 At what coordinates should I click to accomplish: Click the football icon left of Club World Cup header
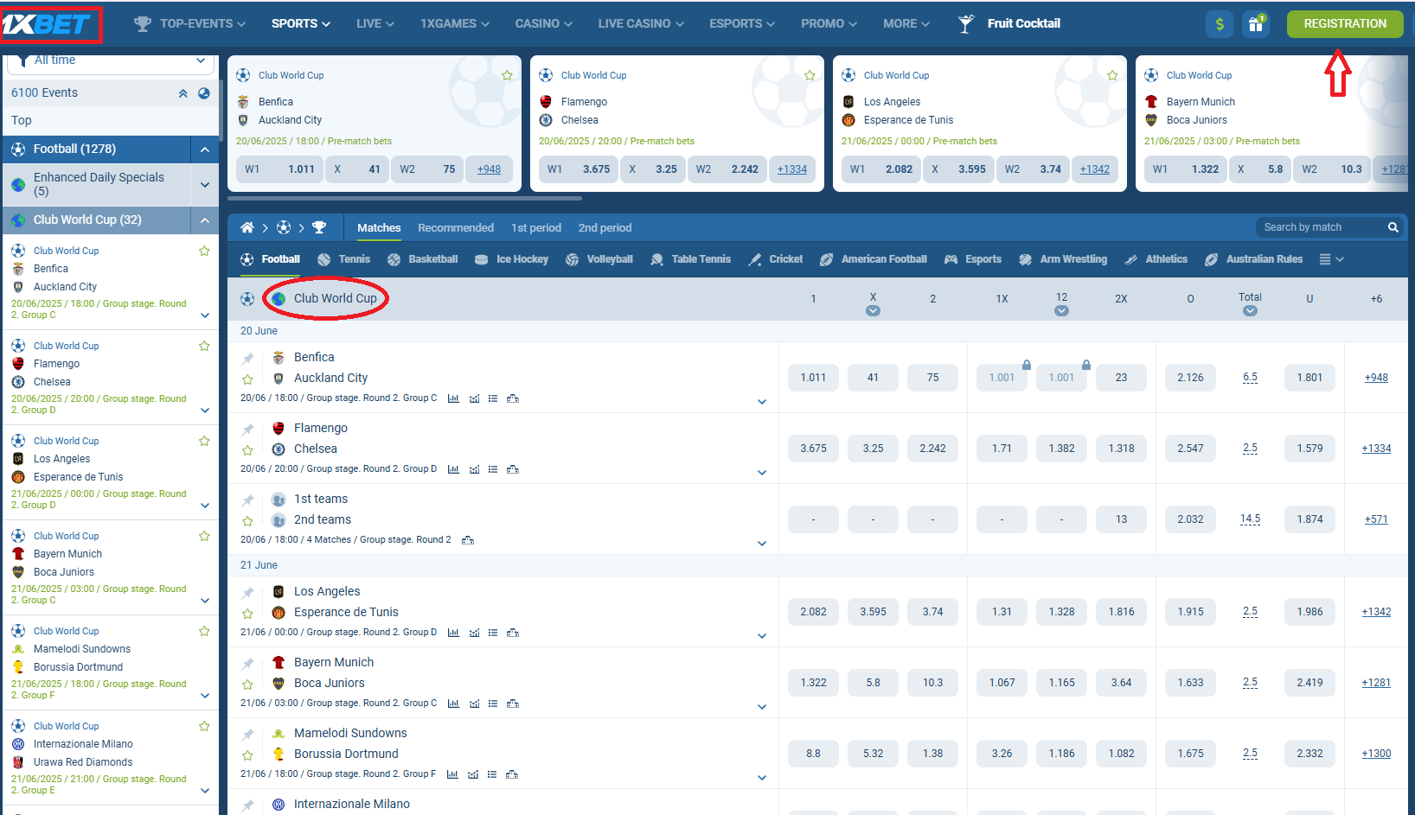(x=247, y=298)
